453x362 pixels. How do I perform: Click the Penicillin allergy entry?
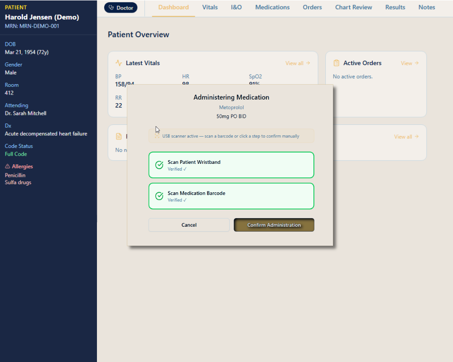coord(15,175)
